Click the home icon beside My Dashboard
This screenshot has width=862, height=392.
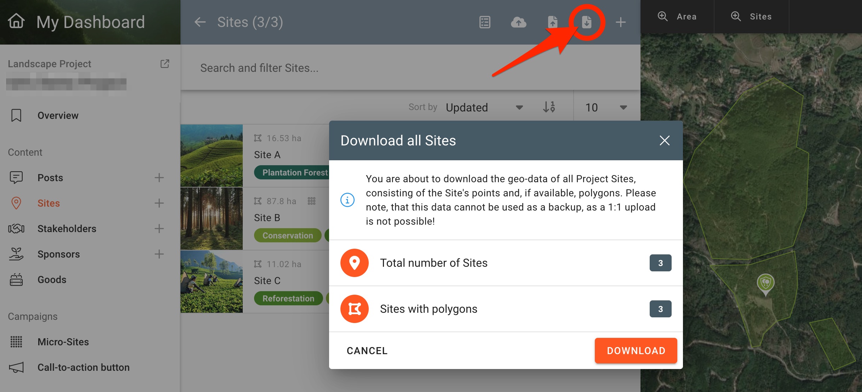16,21
